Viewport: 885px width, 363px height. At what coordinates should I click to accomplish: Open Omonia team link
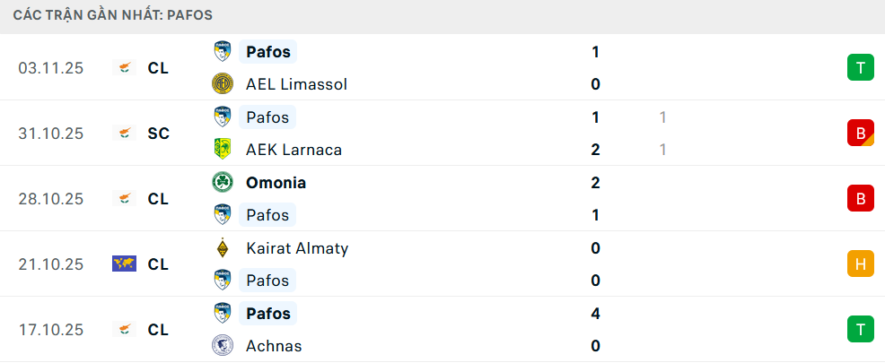click(276, 183)
